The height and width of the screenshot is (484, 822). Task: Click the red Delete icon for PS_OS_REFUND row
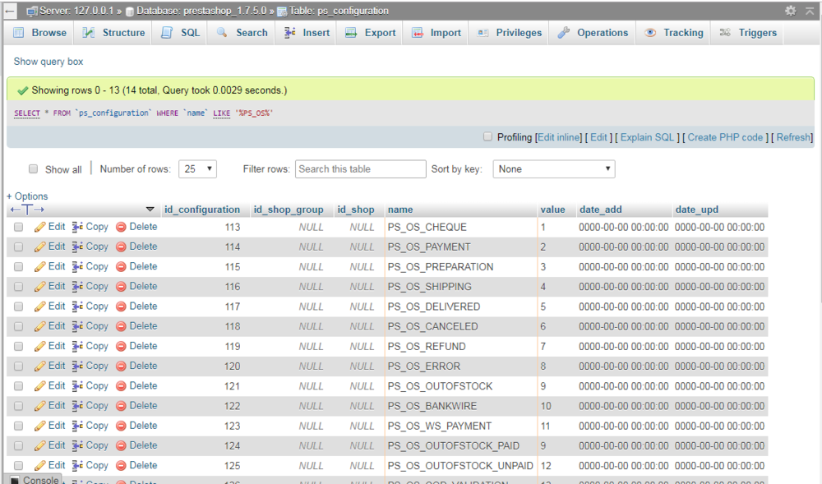[121, 347]
